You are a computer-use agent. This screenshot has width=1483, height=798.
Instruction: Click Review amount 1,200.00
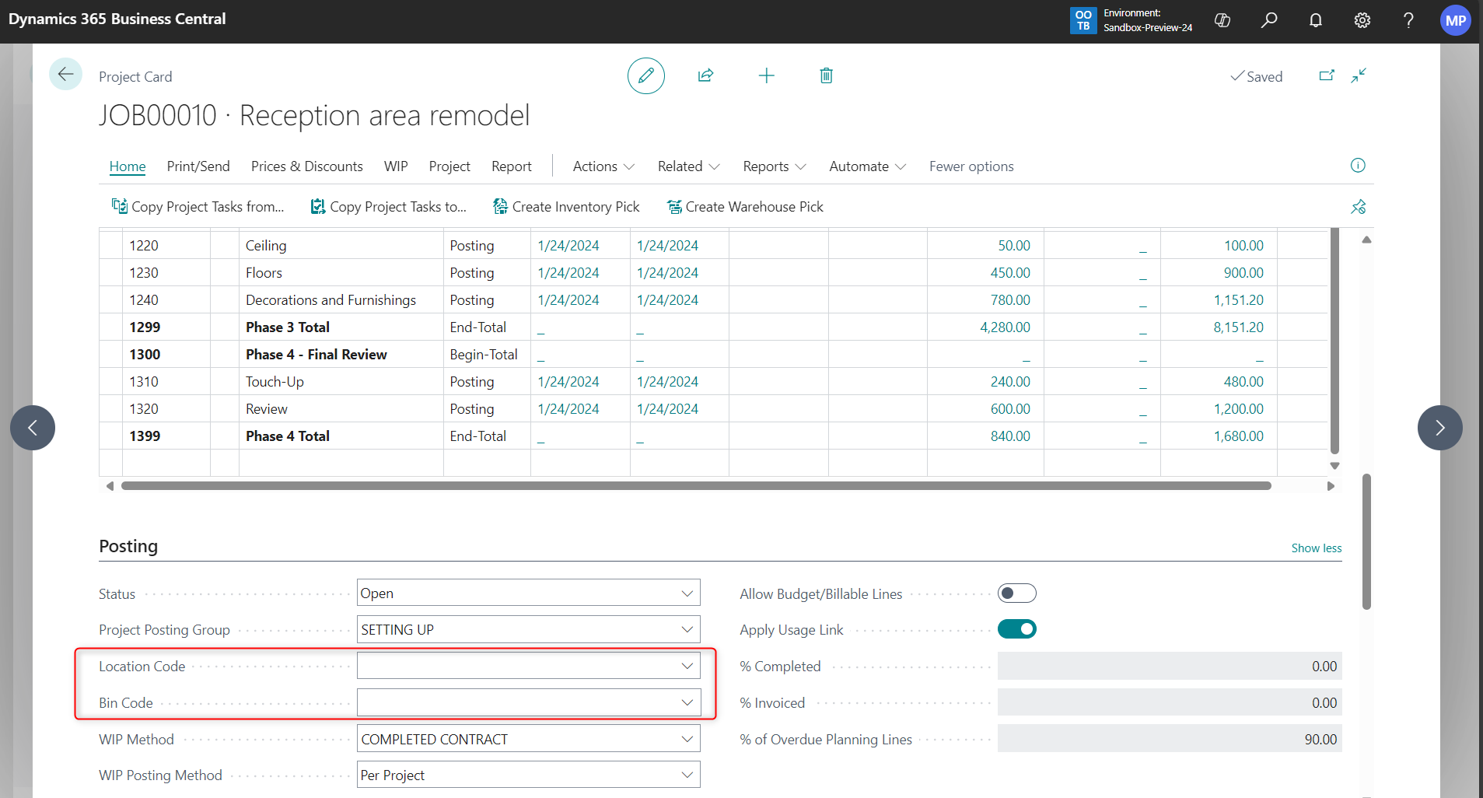pyautogui.click(x=1238, y=409)
